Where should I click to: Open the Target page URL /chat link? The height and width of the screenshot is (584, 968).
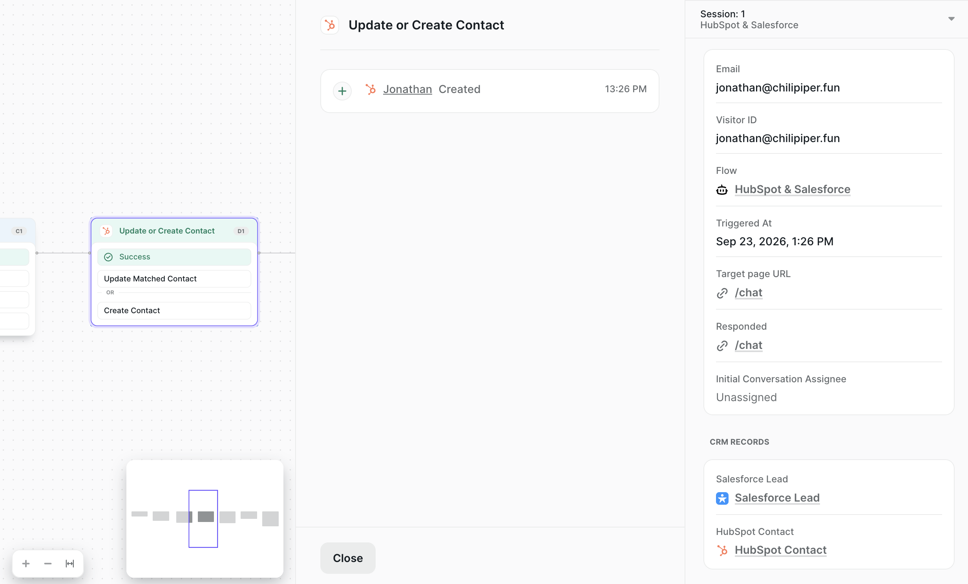pos(749,293)
